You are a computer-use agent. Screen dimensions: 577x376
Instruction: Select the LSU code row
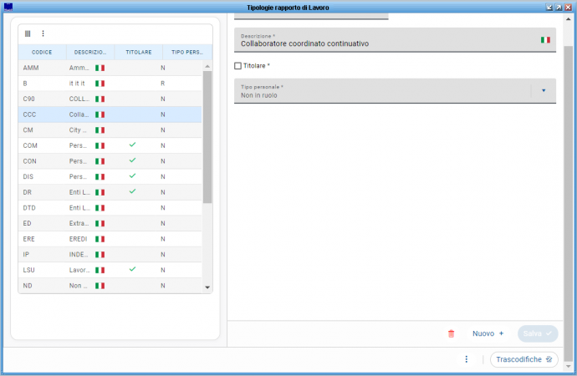point(110,270)
